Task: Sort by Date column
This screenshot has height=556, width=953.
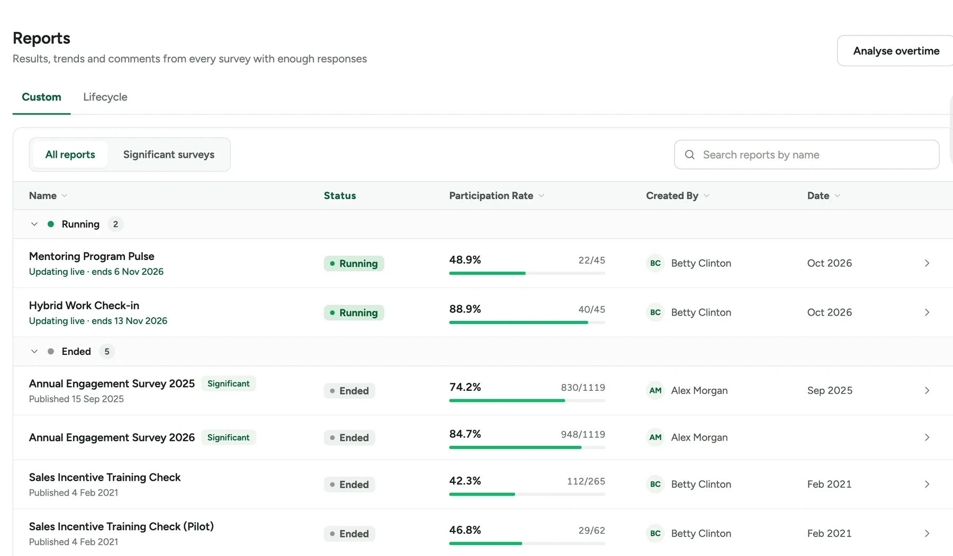Action: coord(824,195)
